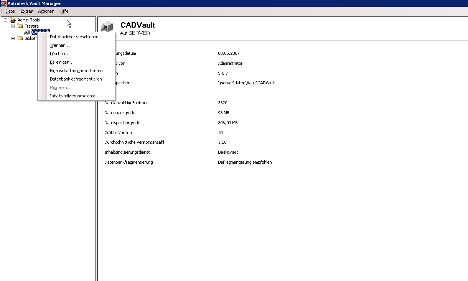
Task: Click the 'Datenbankfragmentierung' label
Action: click(x=129, y=162)
